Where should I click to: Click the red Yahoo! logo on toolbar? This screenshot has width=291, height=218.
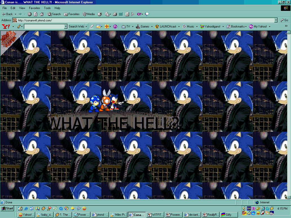coord(6,26)
